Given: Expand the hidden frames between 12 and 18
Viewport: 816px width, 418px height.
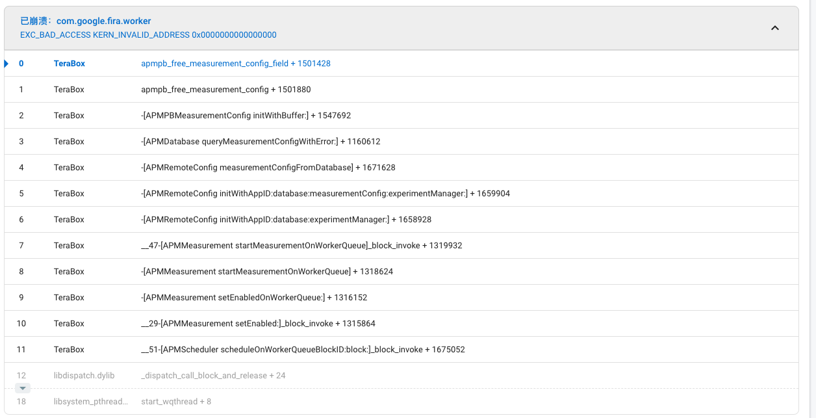Looking at the screenshot, I should [x=23, y=387].
